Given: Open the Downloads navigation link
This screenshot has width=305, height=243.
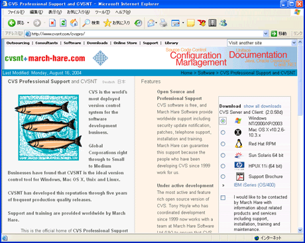Looking at the screenshot, I should pos(97,43).
